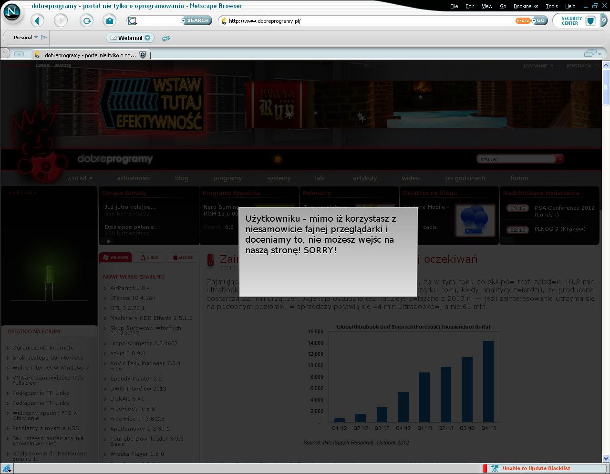610x474 pixels.
Task: Open YouTube Downloader 3.9.3 Basic entry
Action: tap(146, 441)
